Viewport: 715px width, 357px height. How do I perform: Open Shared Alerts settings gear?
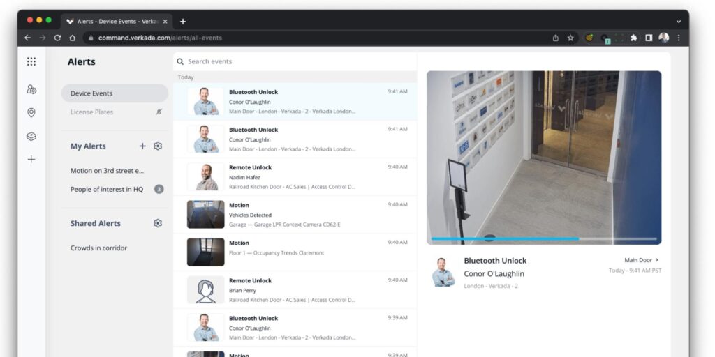pyautogui.click(x=158, y=223)
